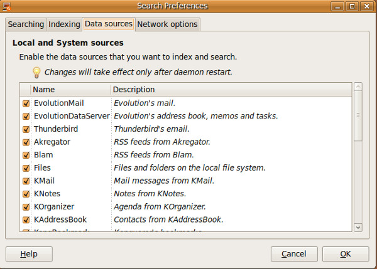Screen dimensions: 377x269
Task: Click "Agenda from KOrganizer." description
Action: tap(160, 207)
